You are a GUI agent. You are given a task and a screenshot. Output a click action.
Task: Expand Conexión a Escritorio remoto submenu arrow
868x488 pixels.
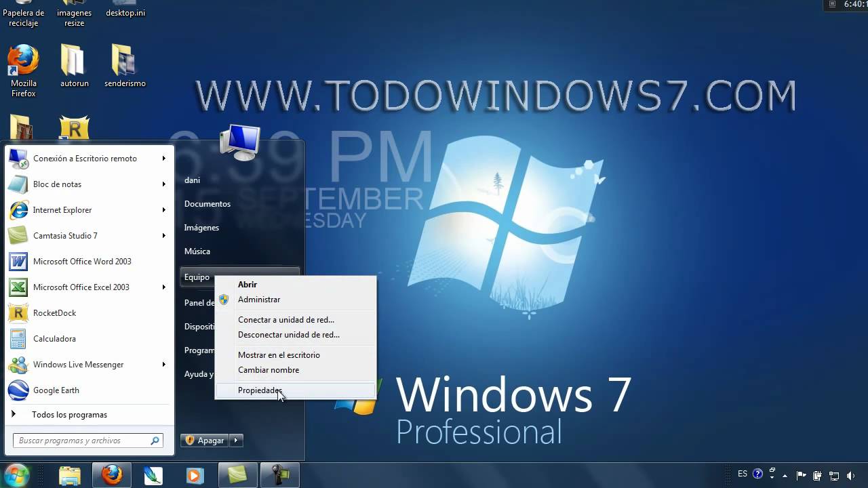(163, 159)
